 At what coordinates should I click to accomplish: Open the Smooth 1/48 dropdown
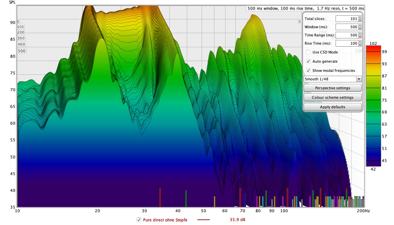point(333,79)
